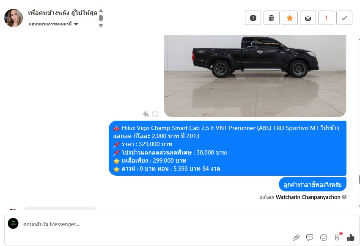The image size is (360, 246).
Task: Open the emoji picker in the reply box
Action: (x=324, y=237)
